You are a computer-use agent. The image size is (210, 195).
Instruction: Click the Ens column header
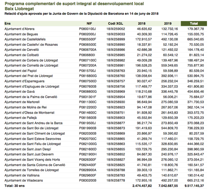coord(8,23)
